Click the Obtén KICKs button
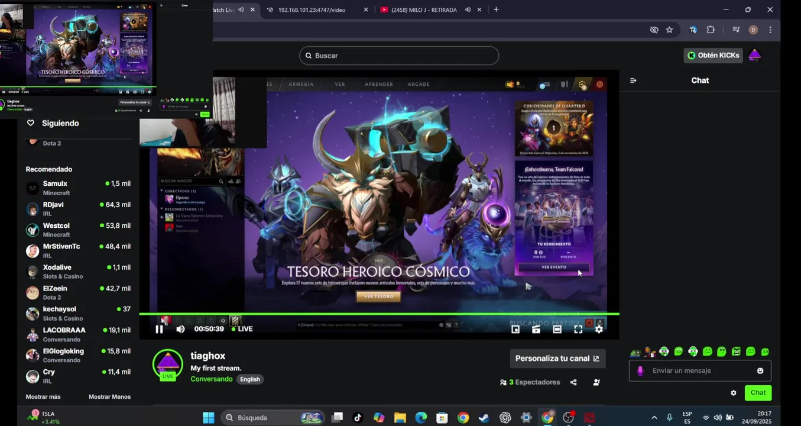 [x=713, y=55]
